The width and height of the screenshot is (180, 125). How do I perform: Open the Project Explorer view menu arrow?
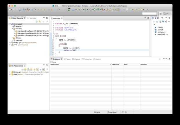tap(47, 21)
